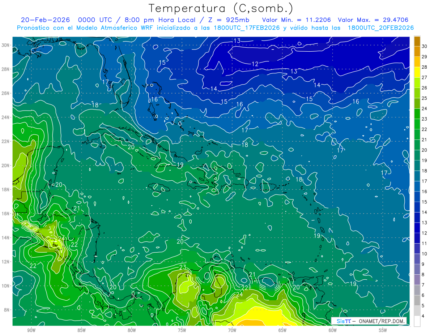Click the 20-Feb-2026 date label
The height and width of the screenshot is (335, 434).
tap(44, 20)
